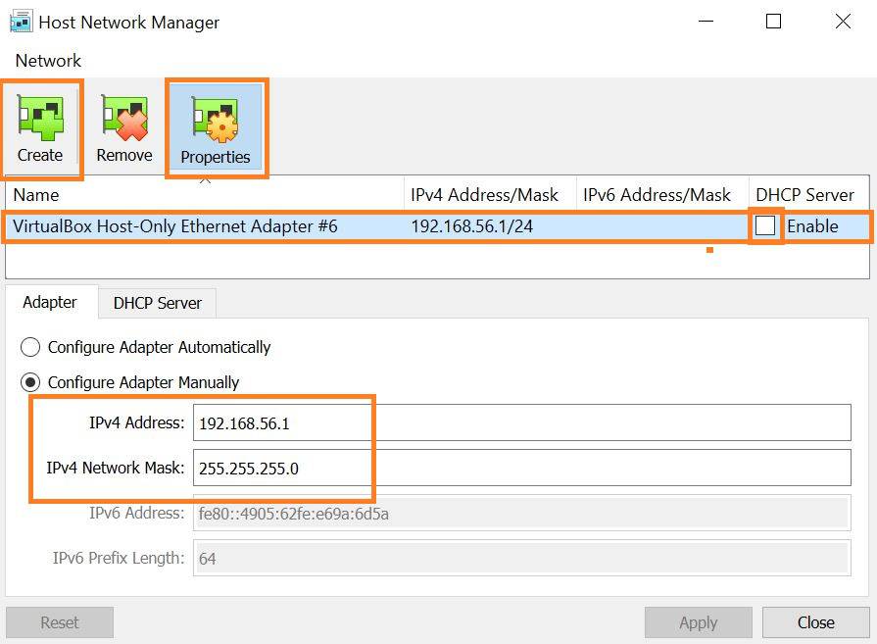Screen dimensions: 877x644
Task: Select VirtualBox Host-Only Ethernet Adapter #6 row
Action: coord(437,226)
